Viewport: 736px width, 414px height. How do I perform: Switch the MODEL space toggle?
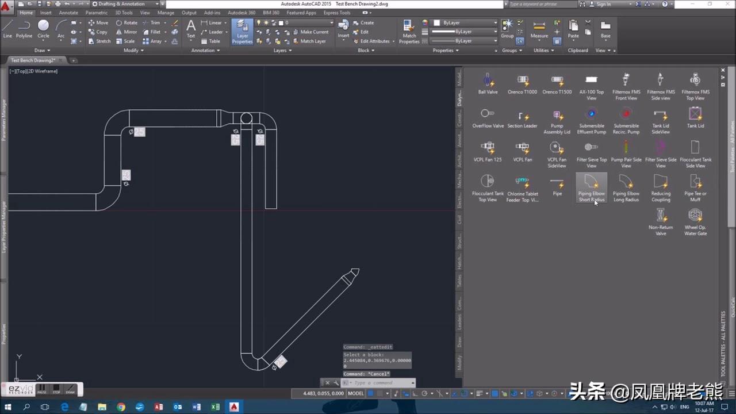point(356,393)
